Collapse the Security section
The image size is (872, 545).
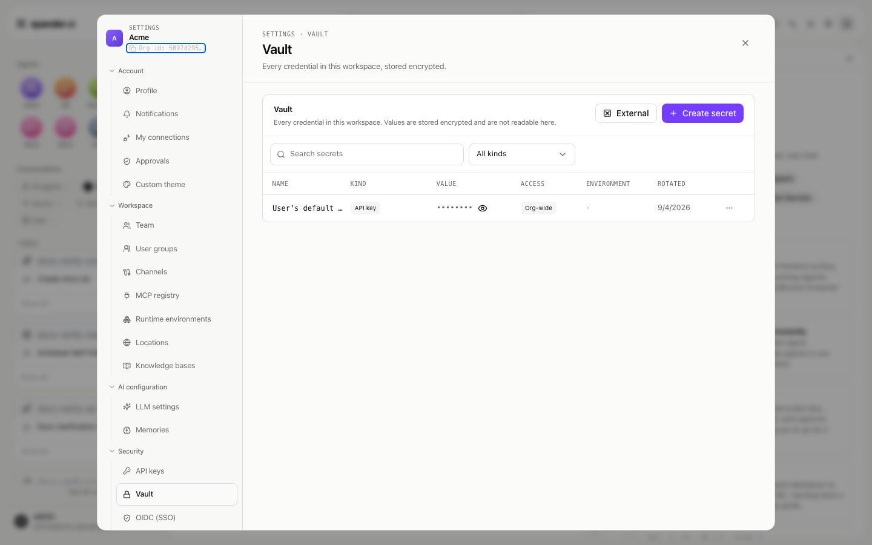coord(112,451)
